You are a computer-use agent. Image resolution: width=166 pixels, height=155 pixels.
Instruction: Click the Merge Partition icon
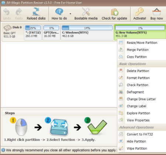[121, 50]
